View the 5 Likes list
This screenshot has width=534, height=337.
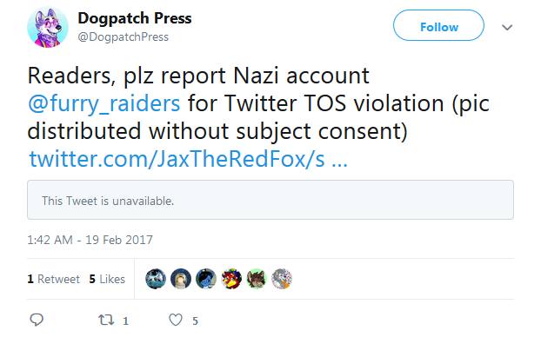[x=107, y=279]
